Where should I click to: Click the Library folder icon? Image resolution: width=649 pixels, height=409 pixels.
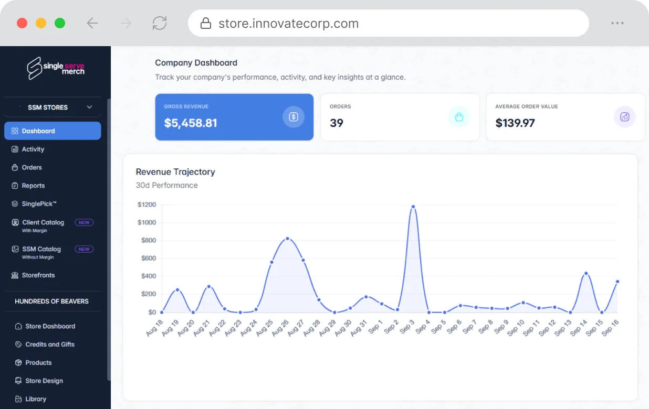pos(18,399)
